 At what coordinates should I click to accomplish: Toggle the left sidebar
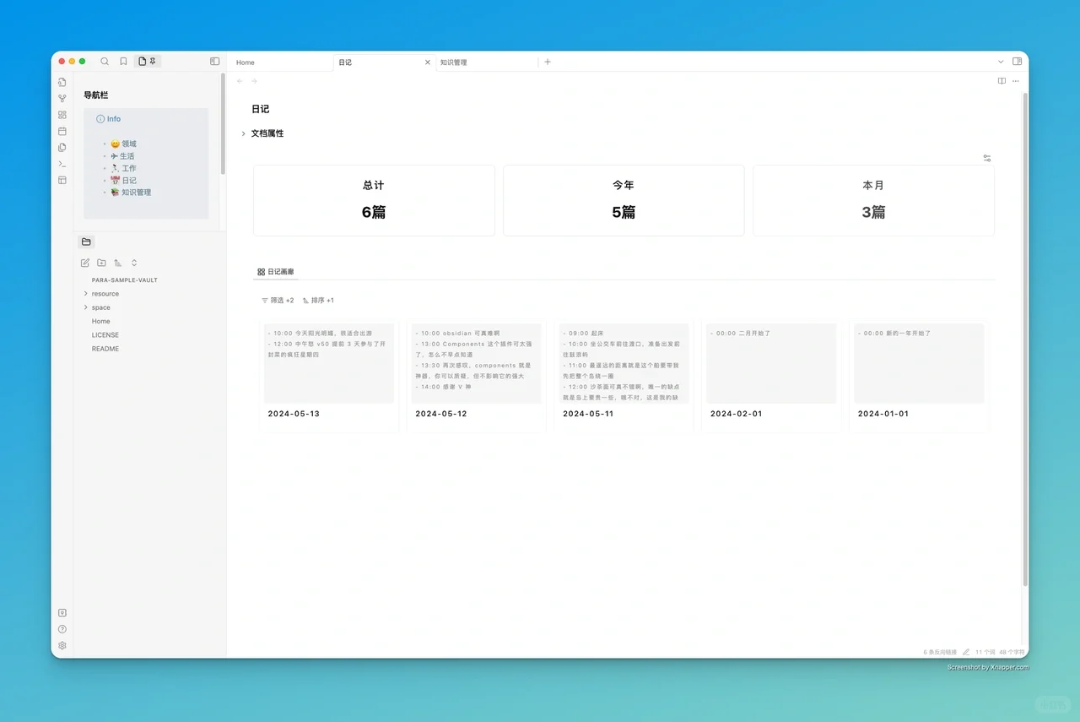coord(214,61)
